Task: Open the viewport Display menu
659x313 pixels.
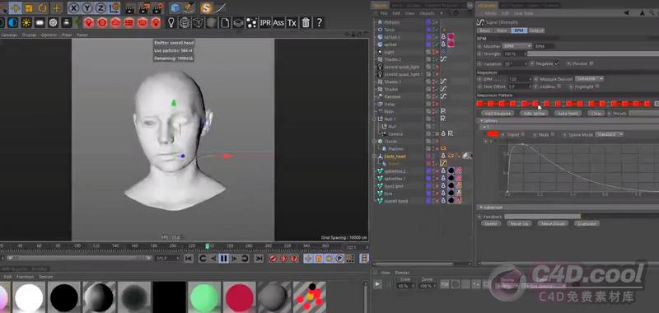Action: pyautogui.click(x=29, y=35)
